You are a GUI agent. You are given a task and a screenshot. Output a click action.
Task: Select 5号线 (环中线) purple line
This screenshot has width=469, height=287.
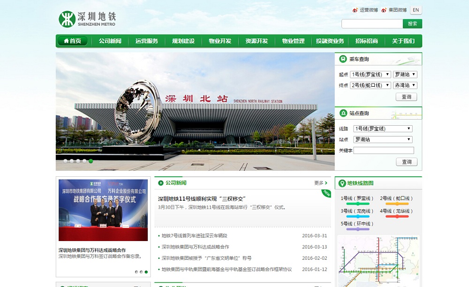pos(357,226)
